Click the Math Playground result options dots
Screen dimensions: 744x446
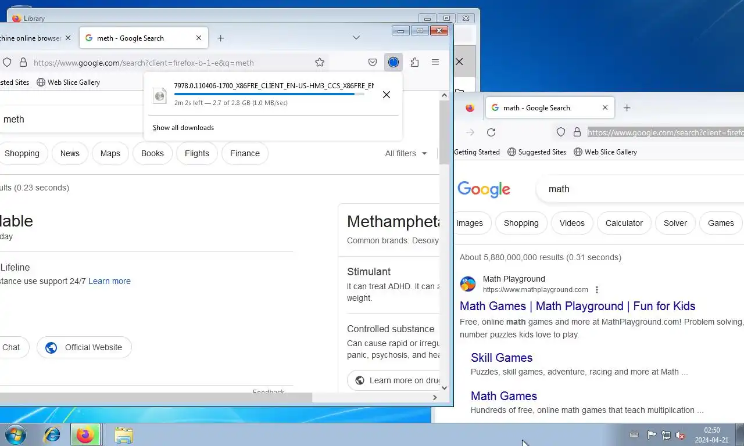pyautogui.click(x=596, y=290)
